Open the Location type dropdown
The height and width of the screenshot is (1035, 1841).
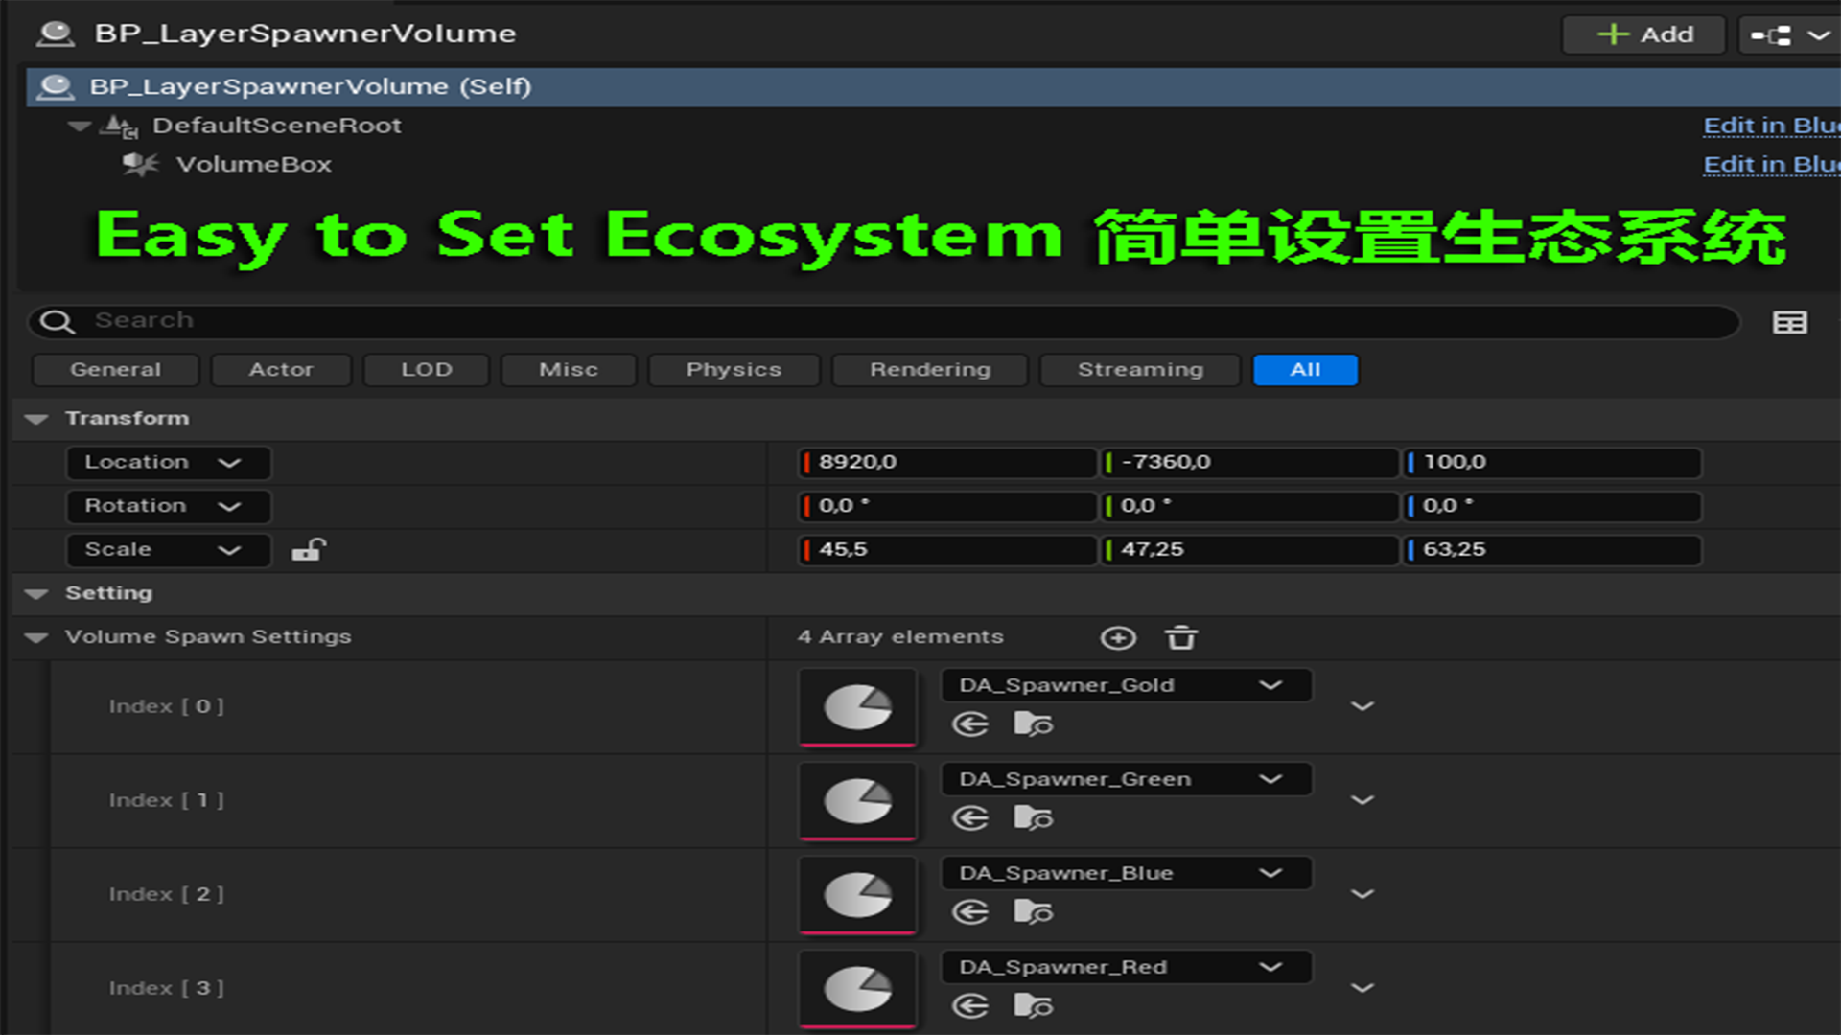coord(168,463)
